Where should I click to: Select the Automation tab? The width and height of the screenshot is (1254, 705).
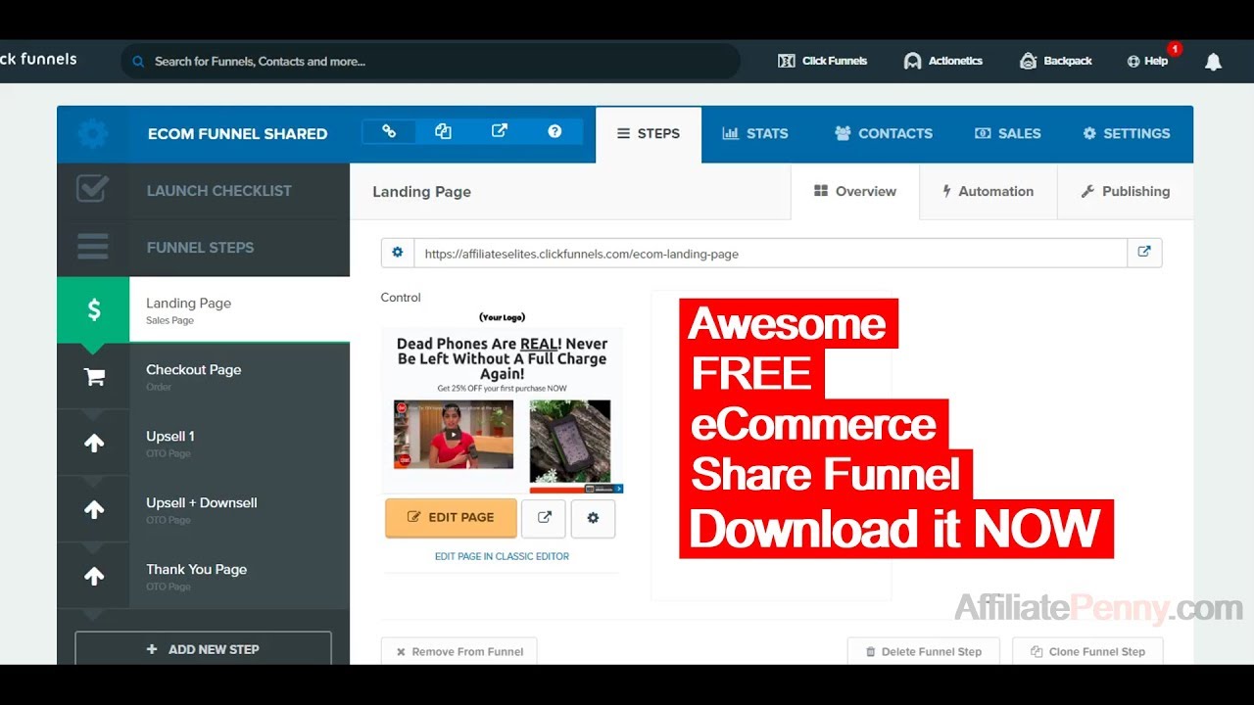pos(989,191)
